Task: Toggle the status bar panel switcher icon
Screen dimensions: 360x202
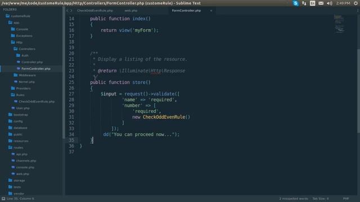Action: click(3, 199)
